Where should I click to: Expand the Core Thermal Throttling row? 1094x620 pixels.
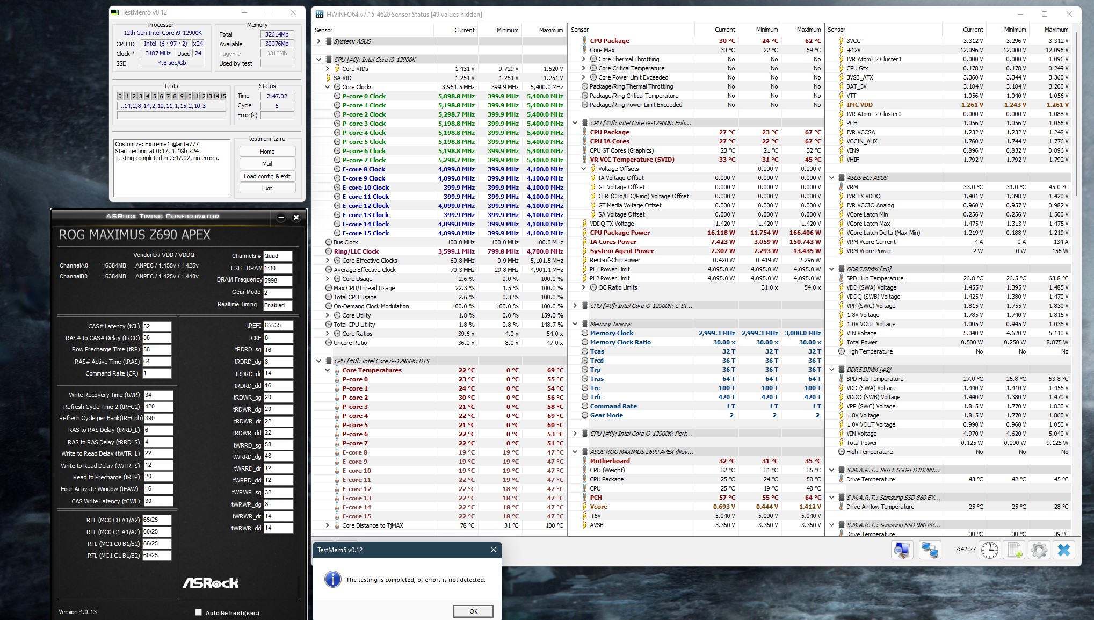pyautogui.click(x=584, y=59)
